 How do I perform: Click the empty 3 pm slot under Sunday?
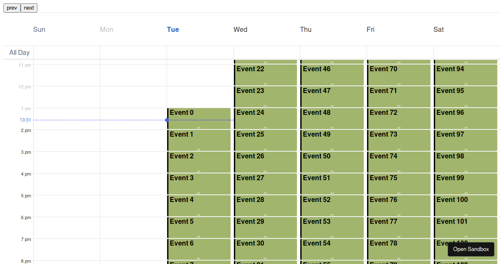point(66,162)
